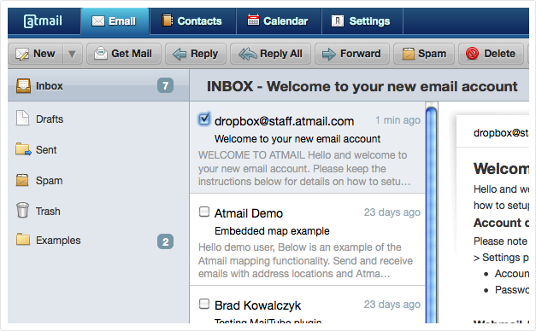Viewport: 536px width, 331px height.
Task: Open the Drafts folder
Action: (x=98, y=119)
